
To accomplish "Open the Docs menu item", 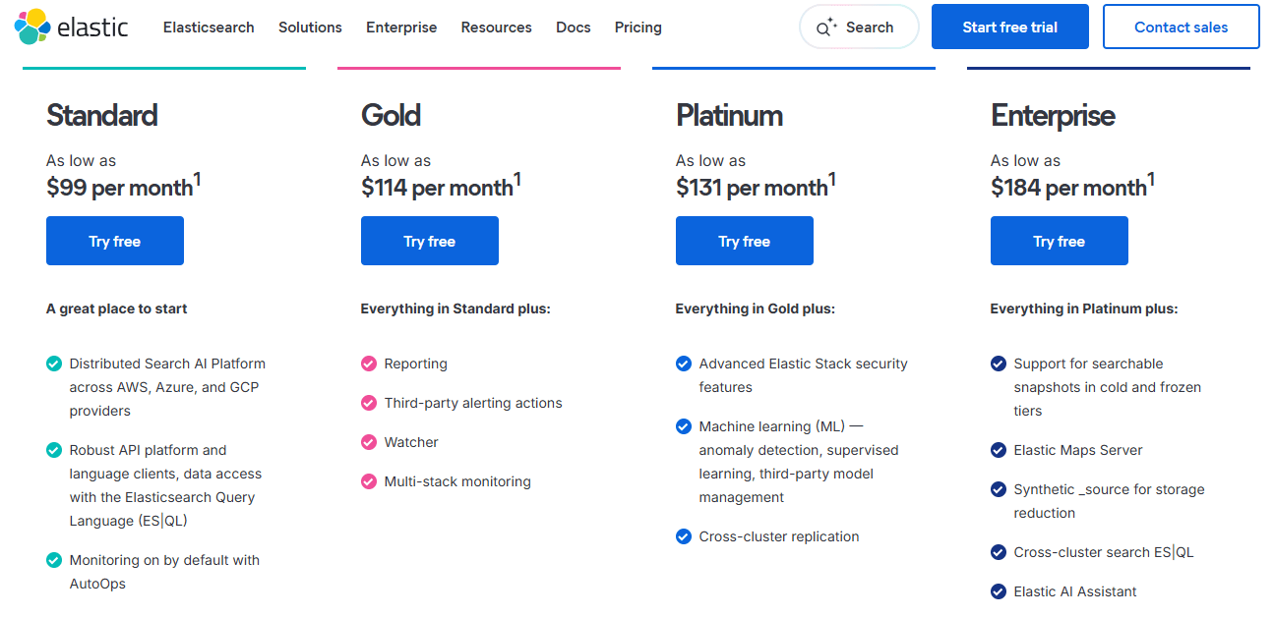I will pyautogui.click(x=573, y=28).
